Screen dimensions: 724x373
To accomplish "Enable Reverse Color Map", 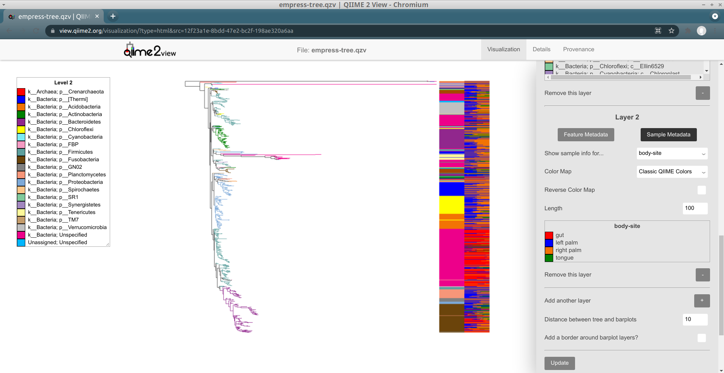I will [701, 190].
